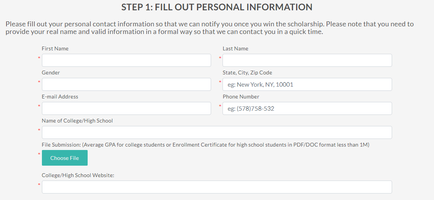Focus the Last Name text box

point(307,60)
